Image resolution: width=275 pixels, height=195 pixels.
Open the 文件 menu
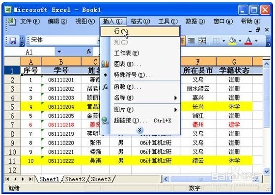pyautogui.click(x=30, y=22)
